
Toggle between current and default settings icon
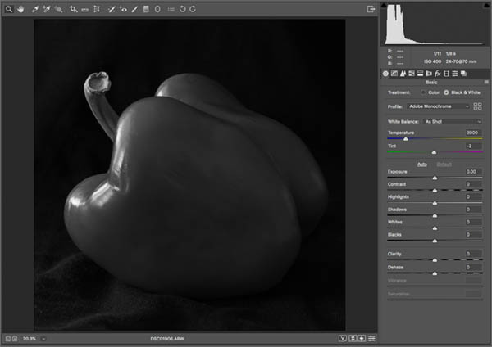[x=371, y=338]
